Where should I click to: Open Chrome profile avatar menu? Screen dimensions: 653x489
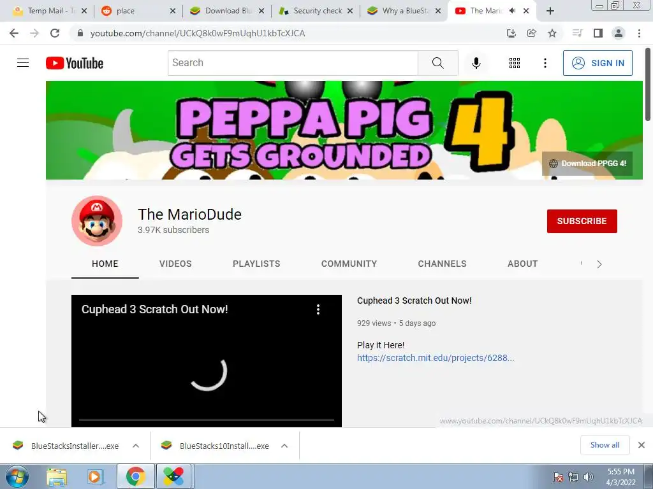(x=619, y=33)
